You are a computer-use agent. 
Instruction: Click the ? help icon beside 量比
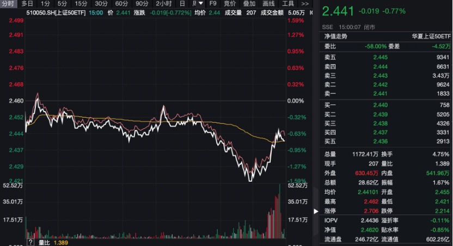pos(30,242)
